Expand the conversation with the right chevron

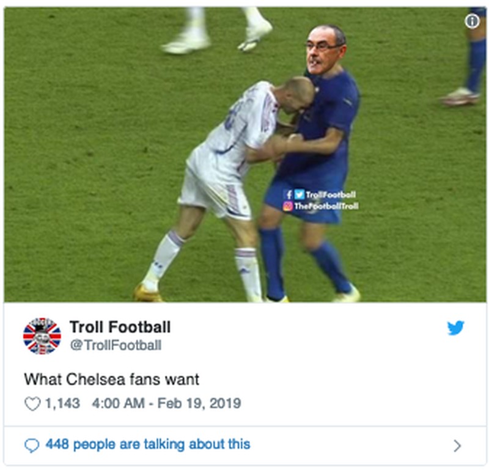click(457, 446)
